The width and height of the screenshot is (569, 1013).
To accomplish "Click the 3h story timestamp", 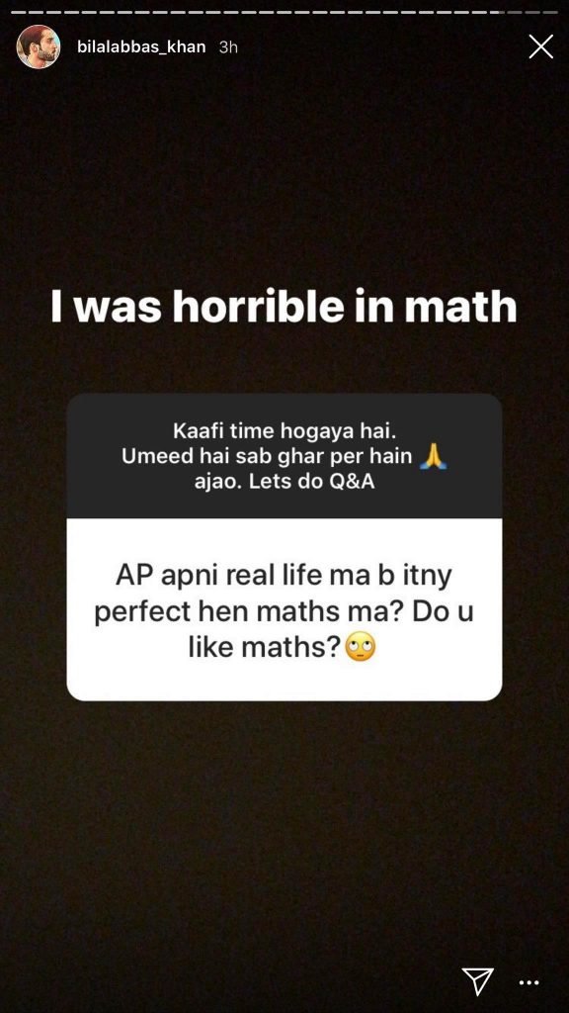I will [228, 46].
